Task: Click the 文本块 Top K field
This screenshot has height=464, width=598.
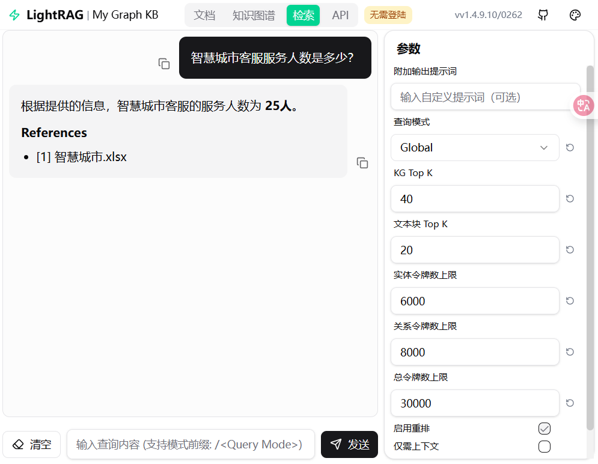Action: click(x=475, y=249)
